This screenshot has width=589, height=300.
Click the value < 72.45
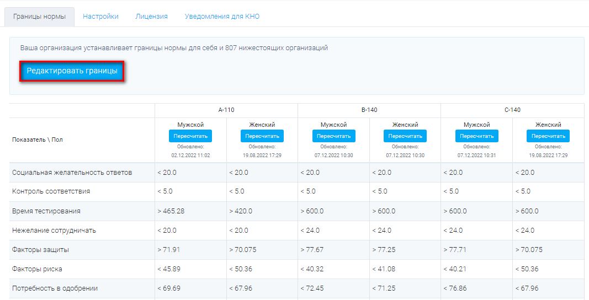tap(312, 288)
